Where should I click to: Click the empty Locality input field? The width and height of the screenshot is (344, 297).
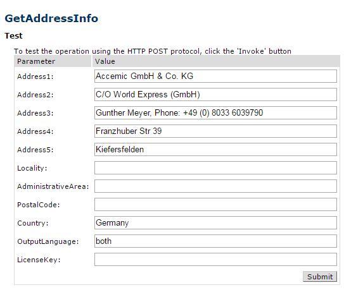click(215, 168)
